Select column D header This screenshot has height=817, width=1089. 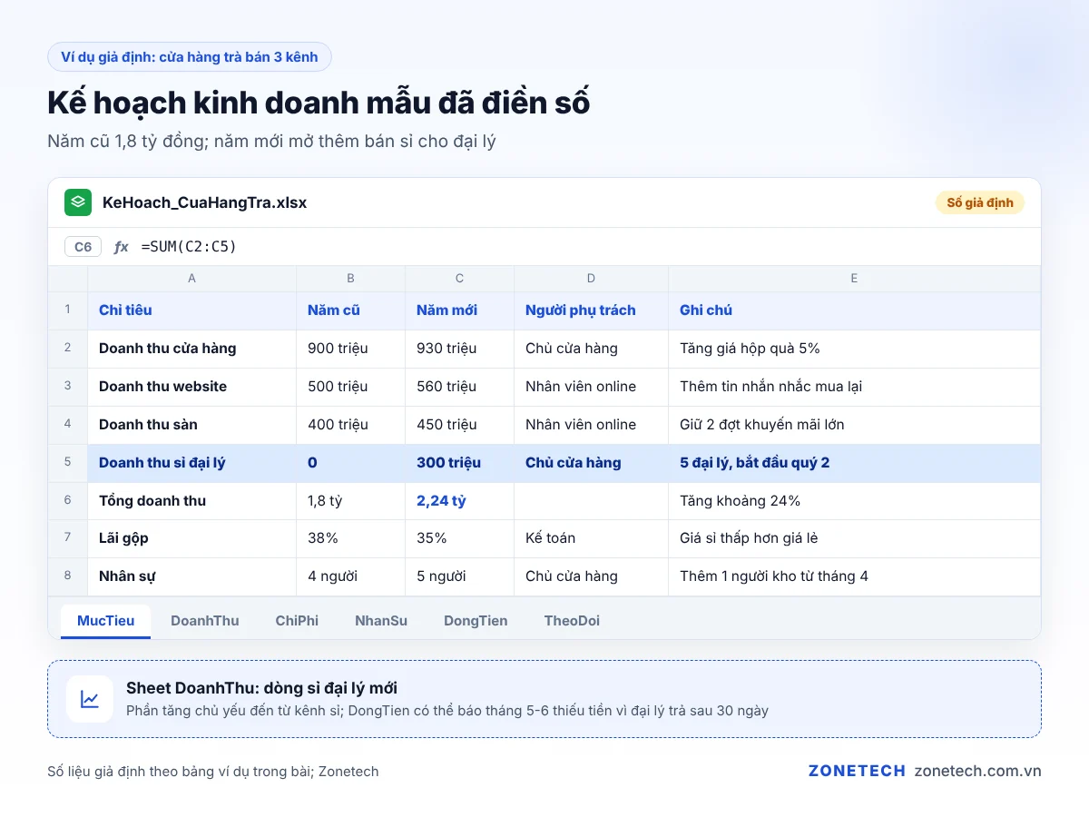591,279
